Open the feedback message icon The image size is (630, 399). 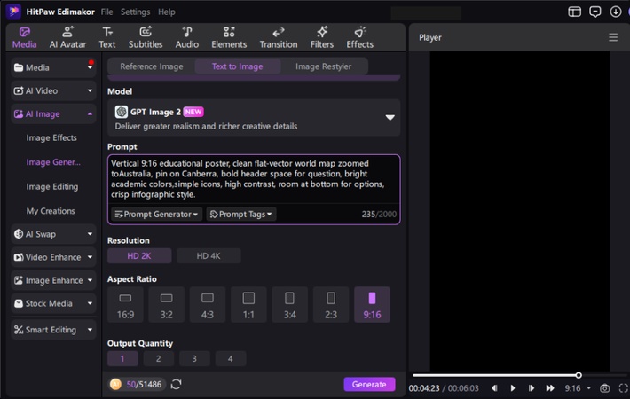(x=595, y=12)
